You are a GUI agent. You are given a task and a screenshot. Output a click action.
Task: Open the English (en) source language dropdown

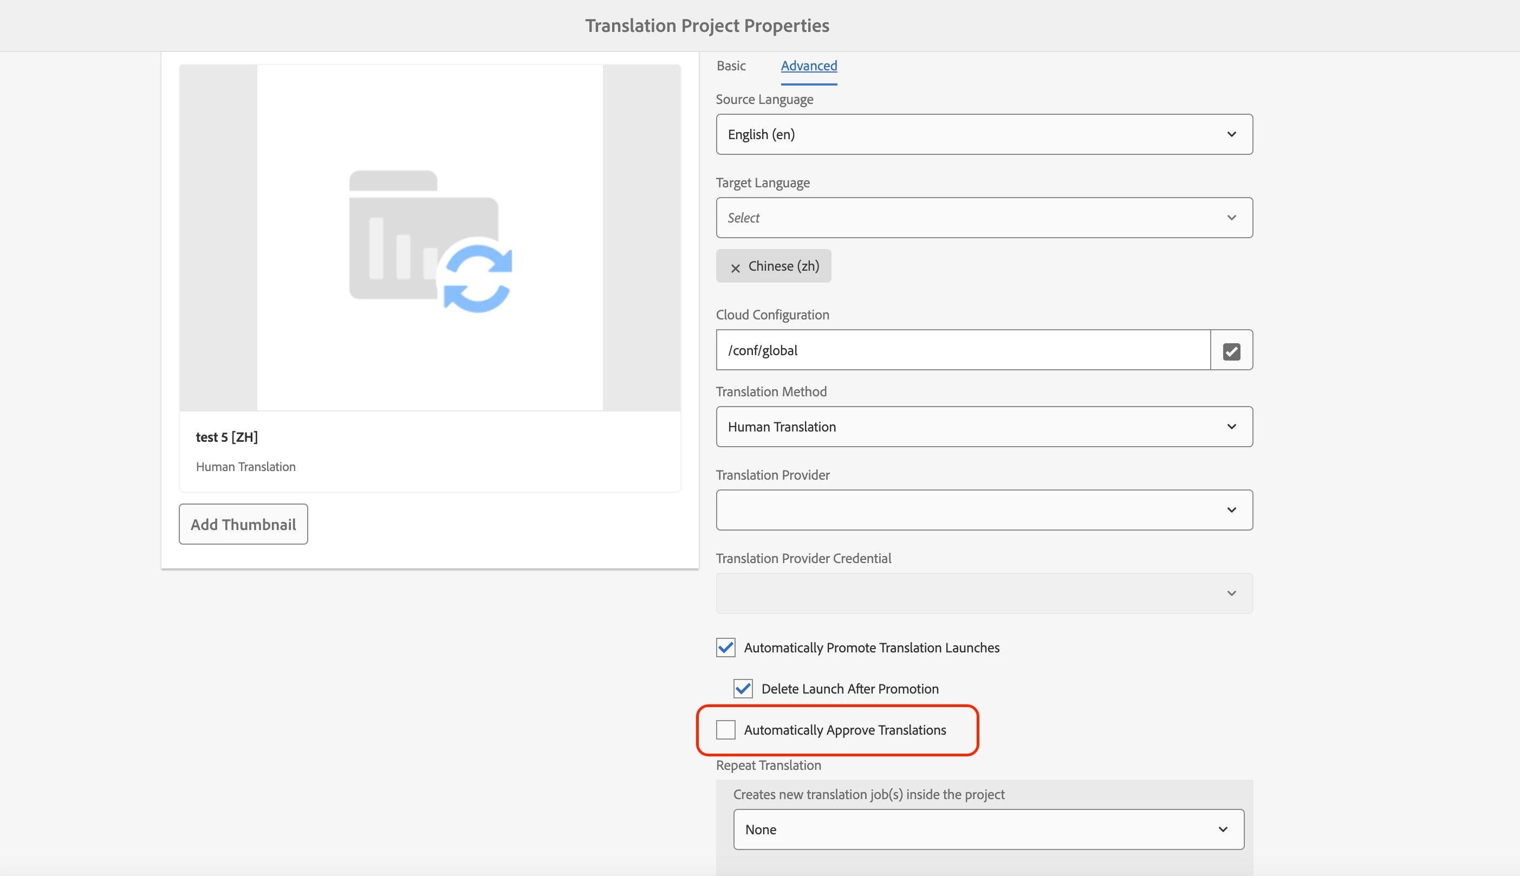[963, 134]
